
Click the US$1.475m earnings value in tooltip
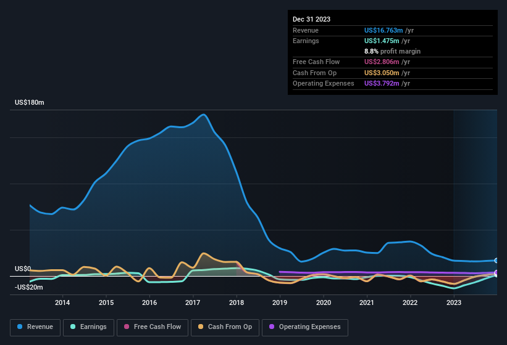coord(382,41)
